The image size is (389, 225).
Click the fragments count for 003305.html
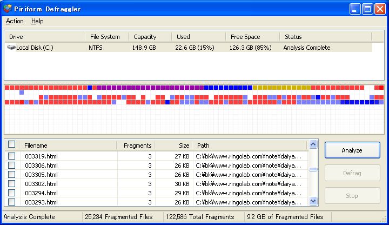pos(150,175)
